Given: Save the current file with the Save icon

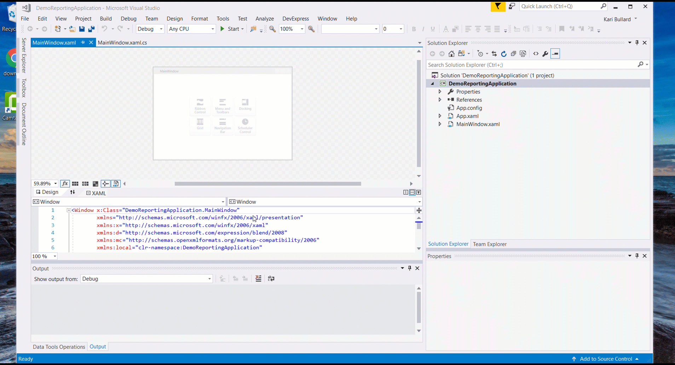Looking at the screenshot, I should [82, 29].
